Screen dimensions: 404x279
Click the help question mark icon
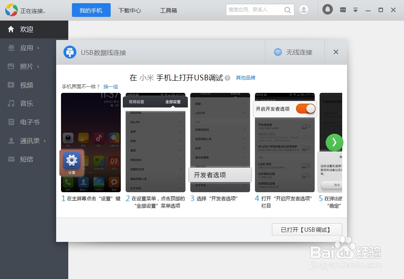click(x=227, y=78)
